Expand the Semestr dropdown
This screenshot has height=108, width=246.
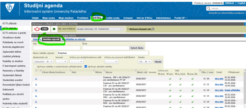[61, 62]
